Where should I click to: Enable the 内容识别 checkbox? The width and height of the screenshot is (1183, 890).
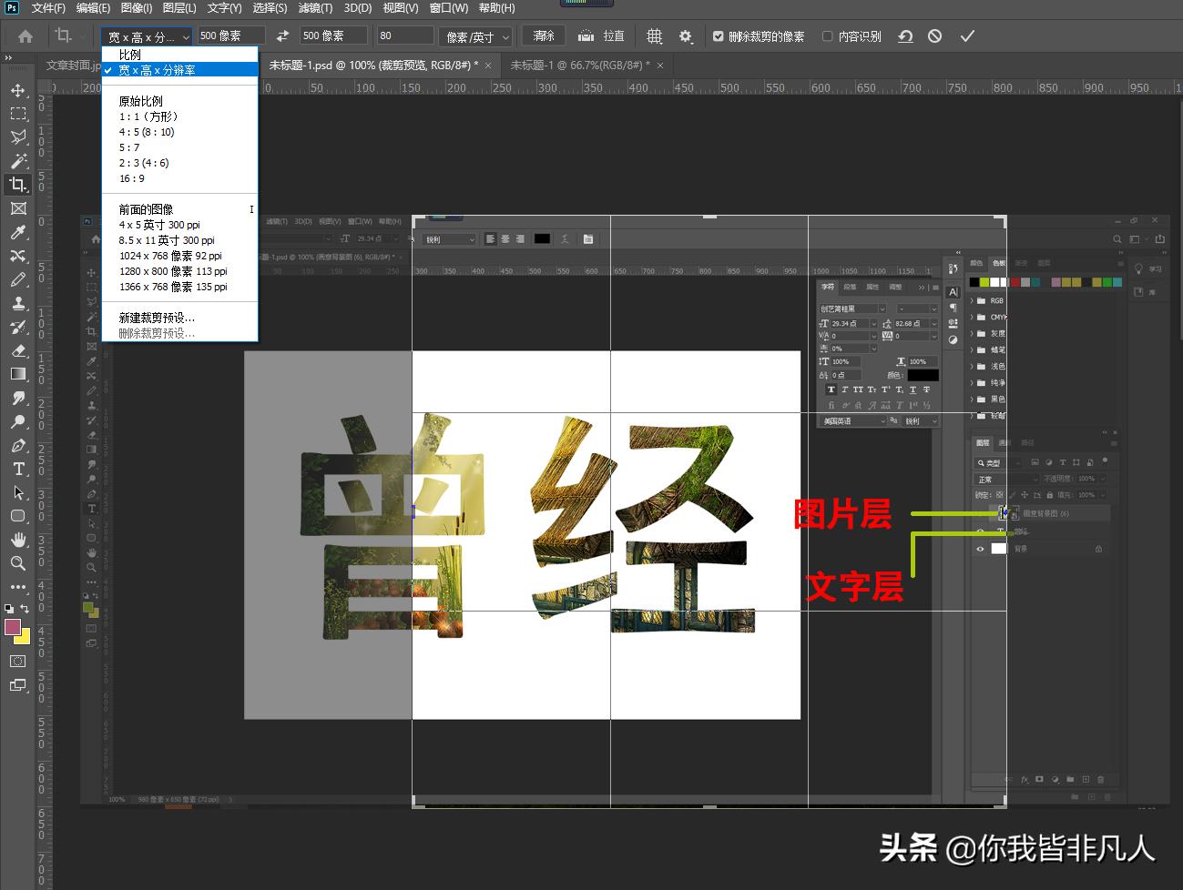point(827,35)
